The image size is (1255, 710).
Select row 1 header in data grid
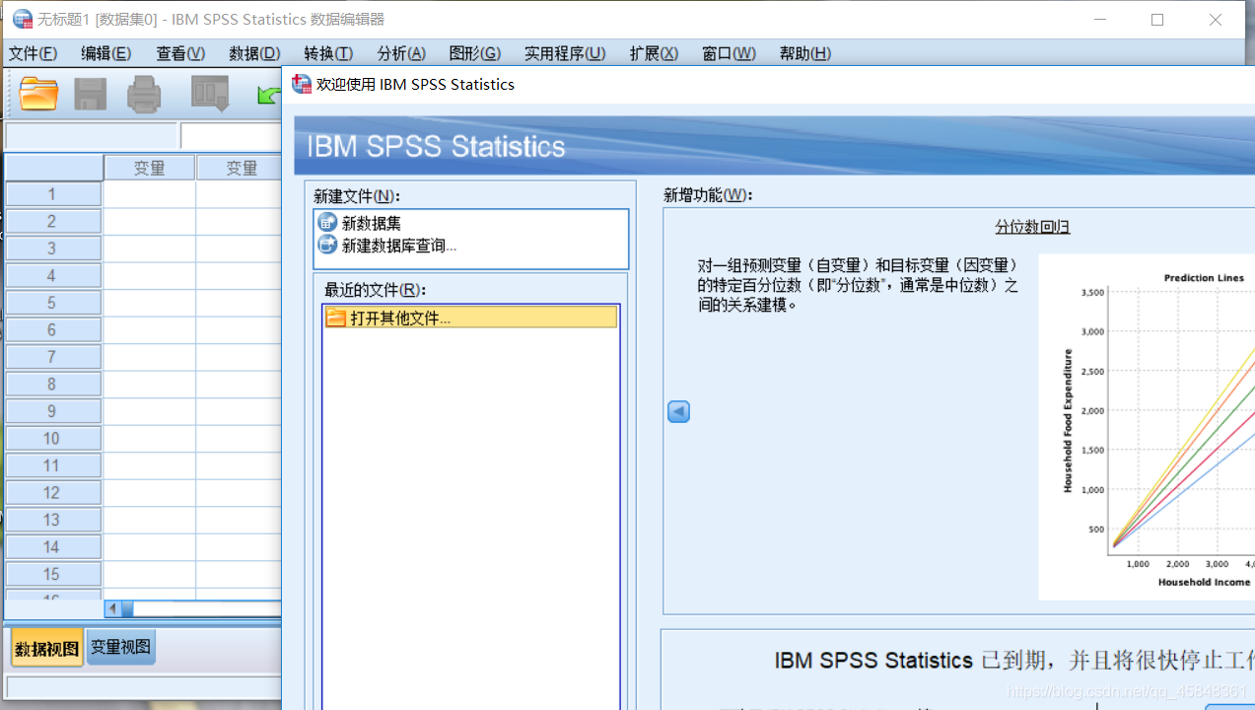click(53, 194)
